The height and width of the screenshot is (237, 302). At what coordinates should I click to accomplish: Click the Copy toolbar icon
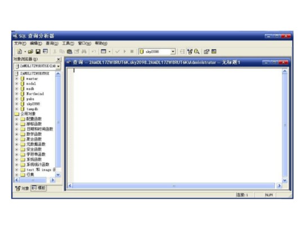tap(62, 51)
